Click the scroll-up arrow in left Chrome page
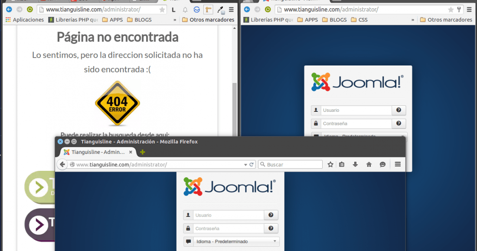 234,28
